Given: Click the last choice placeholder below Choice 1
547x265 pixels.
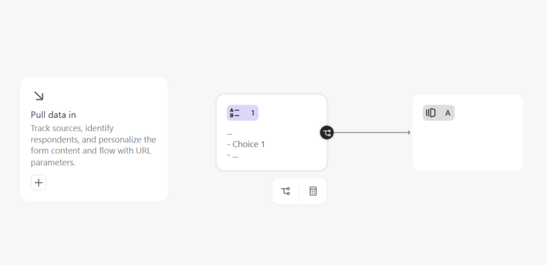Looking at the screenshot, I should (x=232, y=155).
